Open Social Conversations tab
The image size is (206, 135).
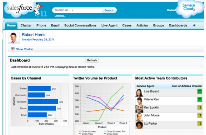tap(80, 25)
